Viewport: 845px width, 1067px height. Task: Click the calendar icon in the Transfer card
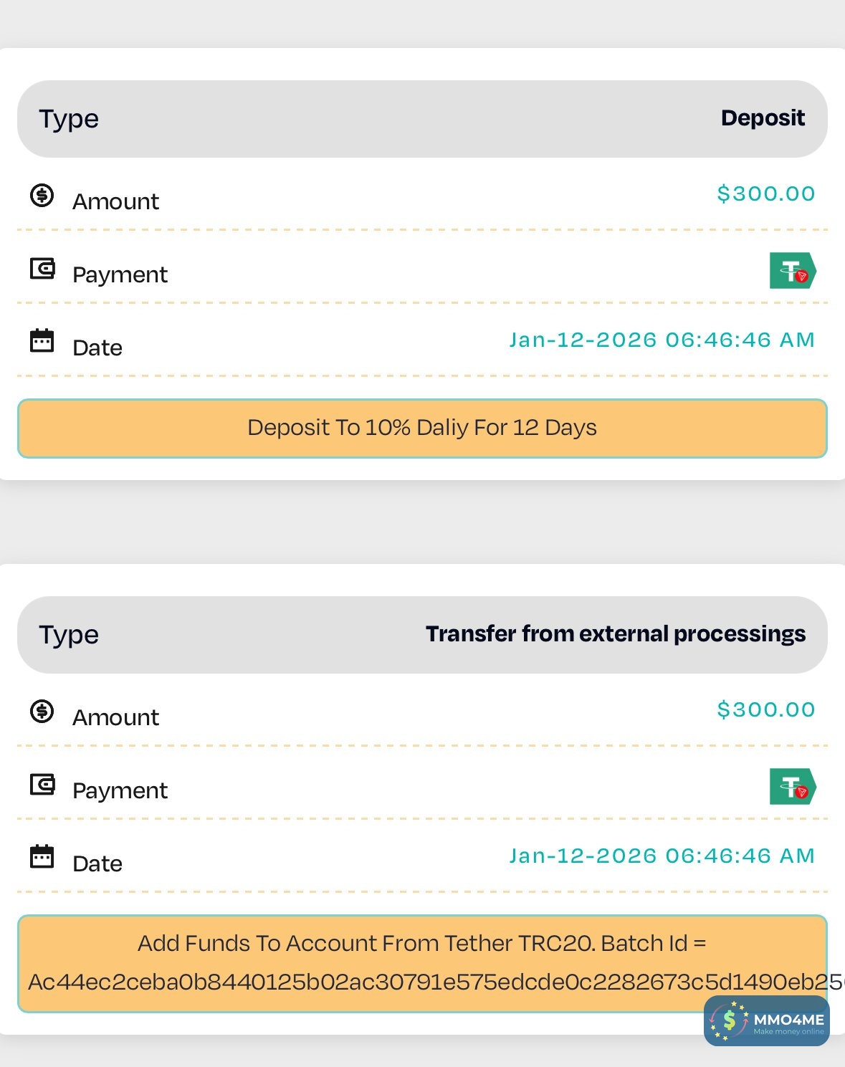42,856
